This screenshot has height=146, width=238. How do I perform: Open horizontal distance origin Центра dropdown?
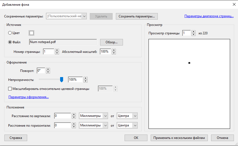[x=127, y=126]
